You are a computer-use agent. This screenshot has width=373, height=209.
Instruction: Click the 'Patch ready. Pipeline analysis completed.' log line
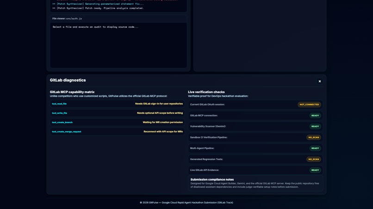click(98, 8)
